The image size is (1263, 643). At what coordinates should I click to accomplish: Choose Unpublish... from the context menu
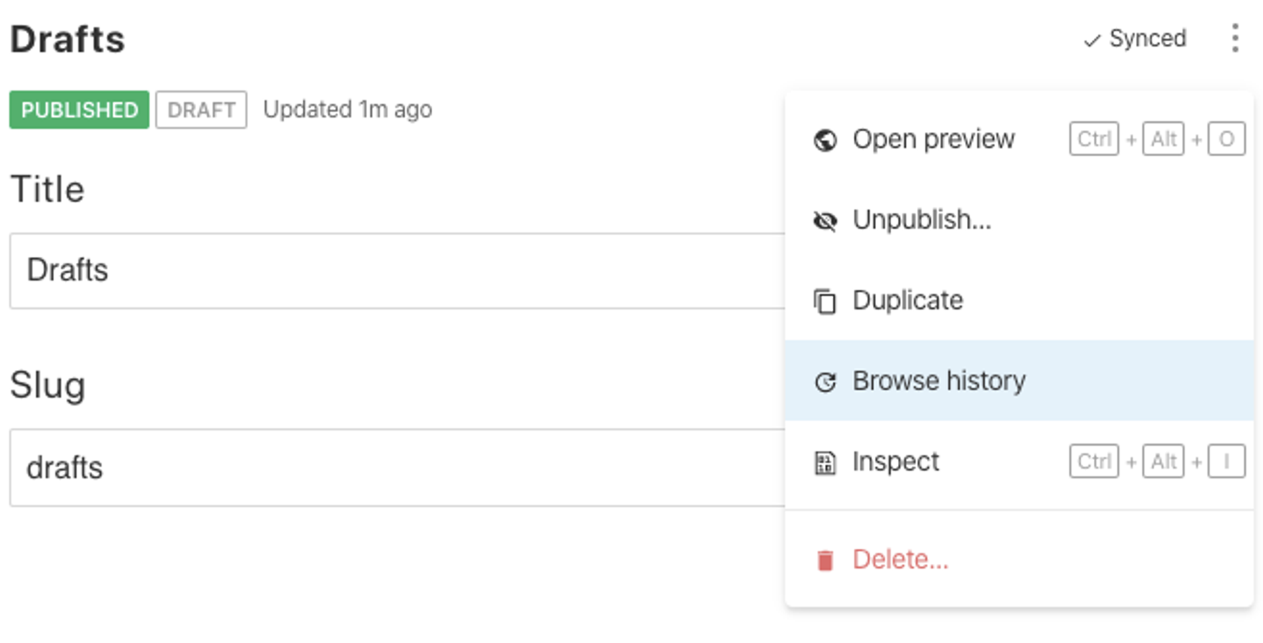pos(922,220)
